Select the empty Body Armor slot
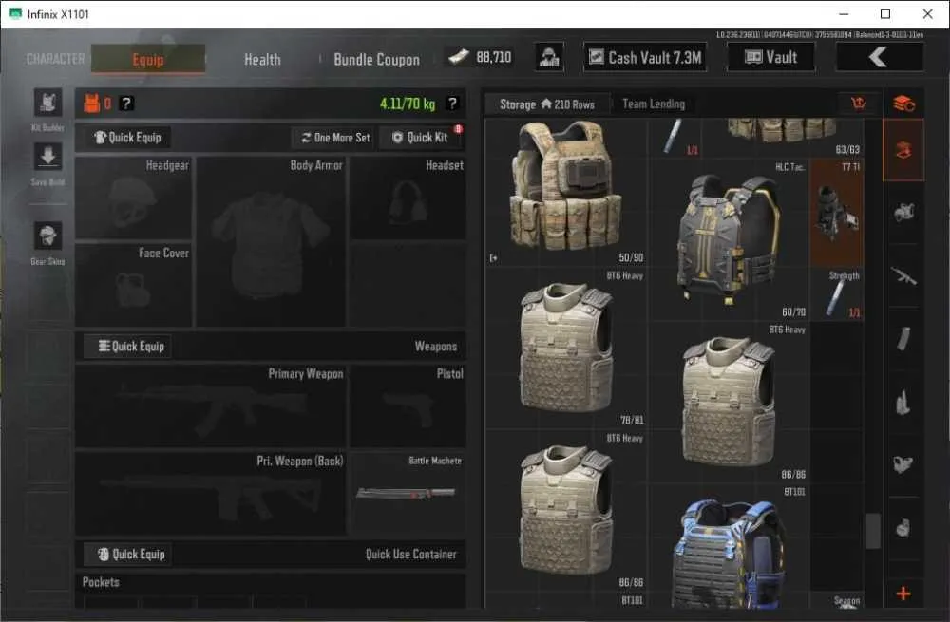The width and height of the screenshot is (950, 622). click(272, 241)
